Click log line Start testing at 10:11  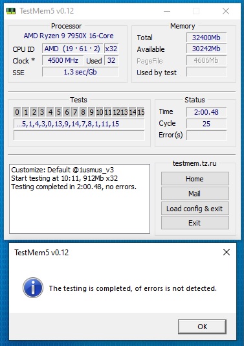tap(64, 178)
